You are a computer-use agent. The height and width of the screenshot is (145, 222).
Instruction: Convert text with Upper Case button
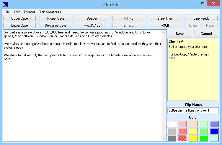pos(19,18)
